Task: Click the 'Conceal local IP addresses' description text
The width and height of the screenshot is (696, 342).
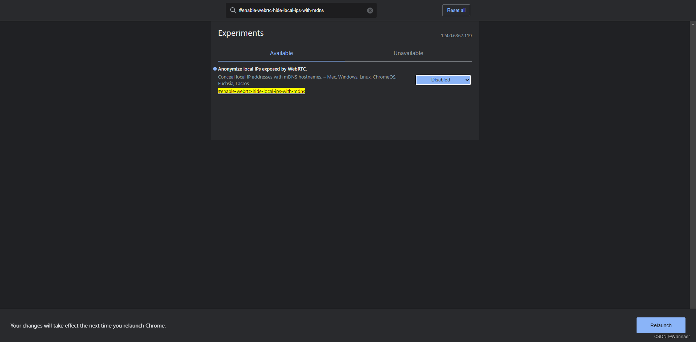Action: click(307, 80)
